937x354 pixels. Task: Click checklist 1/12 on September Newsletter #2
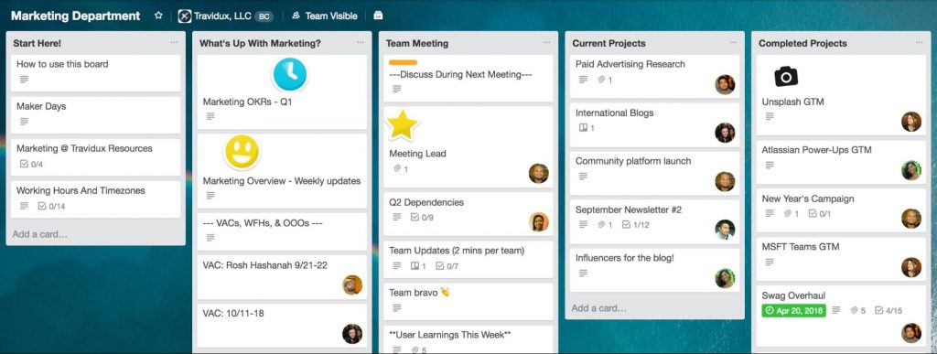[635, 225]
